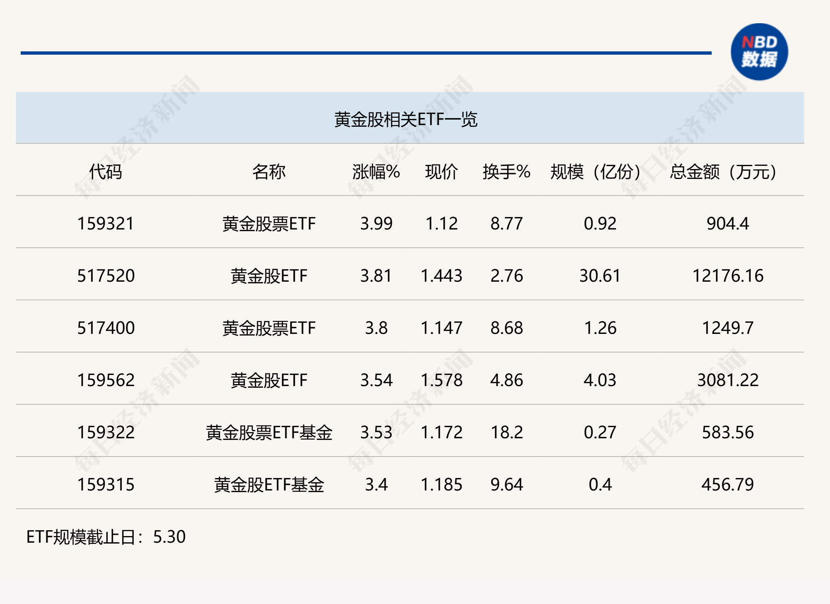Click the 换手 value 18.2 for 159322

coord(506,433)
